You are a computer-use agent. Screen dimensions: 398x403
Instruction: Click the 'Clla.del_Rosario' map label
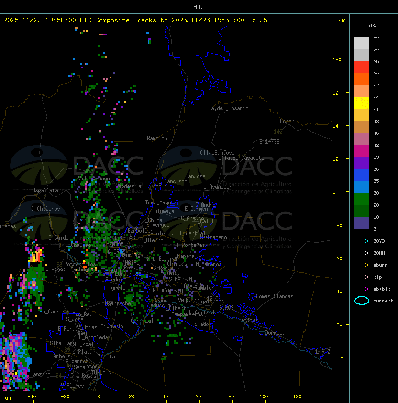[x=225, y=108]
